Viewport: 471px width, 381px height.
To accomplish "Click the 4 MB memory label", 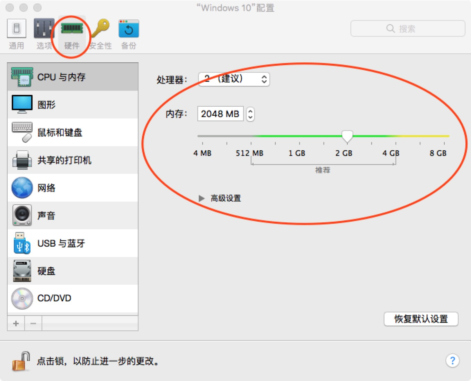I will pos(202,153).
